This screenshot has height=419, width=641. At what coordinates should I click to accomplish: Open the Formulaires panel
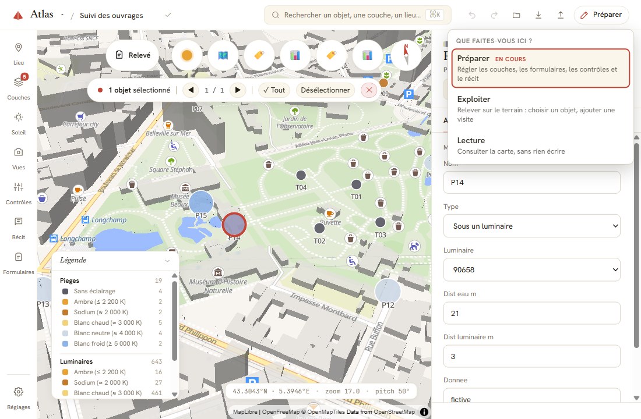(19, 264)
